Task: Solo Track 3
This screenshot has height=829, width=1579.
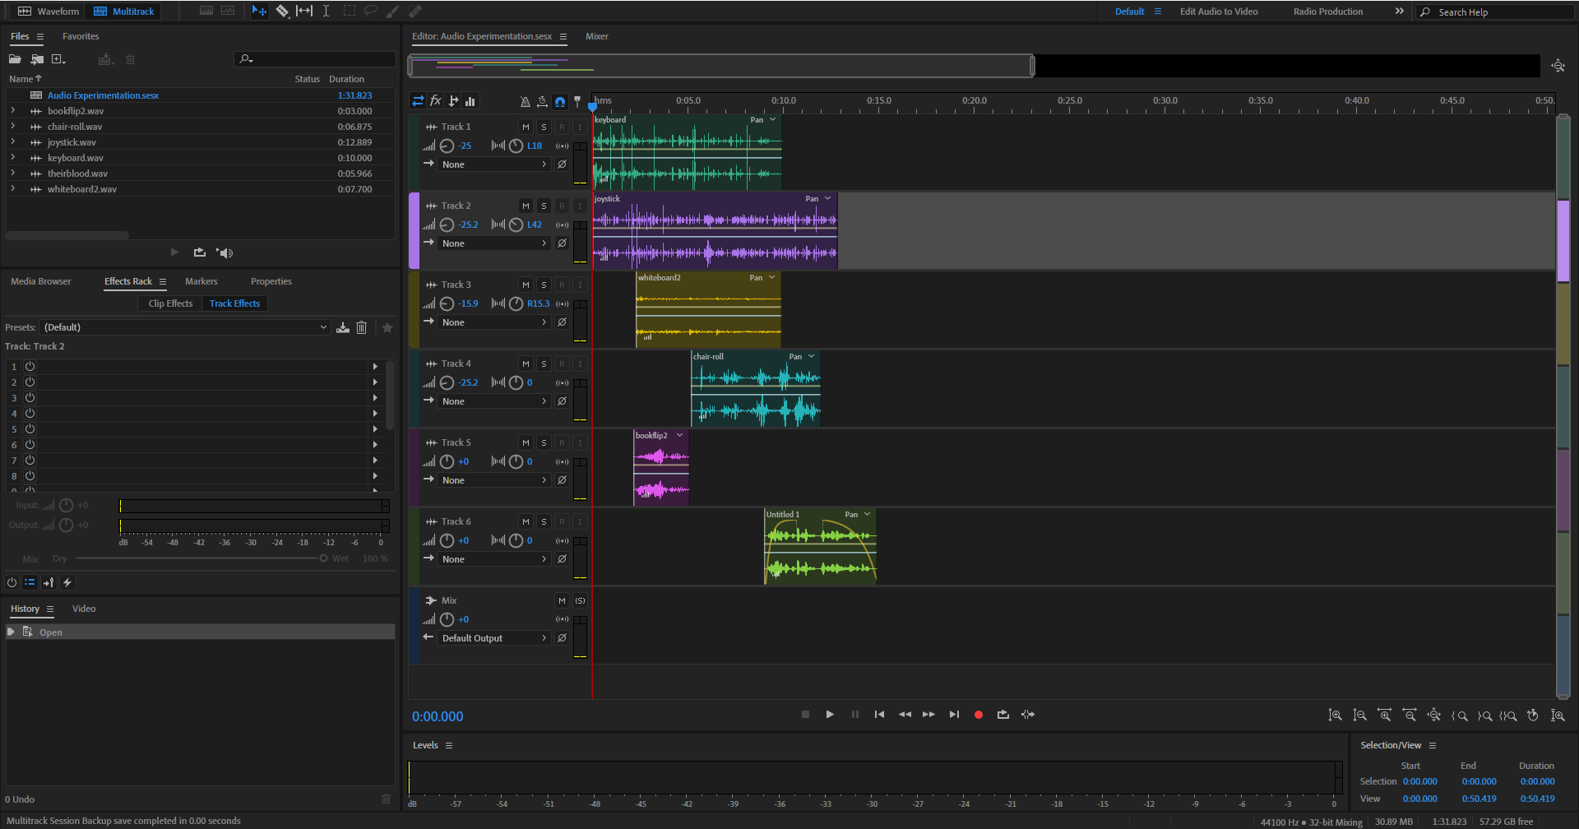Action: (544, 285)
